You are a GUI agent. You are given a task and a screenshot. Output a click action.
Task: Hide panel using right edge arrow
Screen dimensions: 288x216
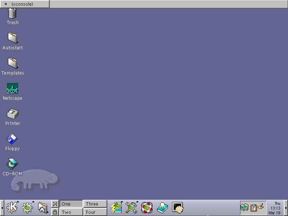click(286, 208)
